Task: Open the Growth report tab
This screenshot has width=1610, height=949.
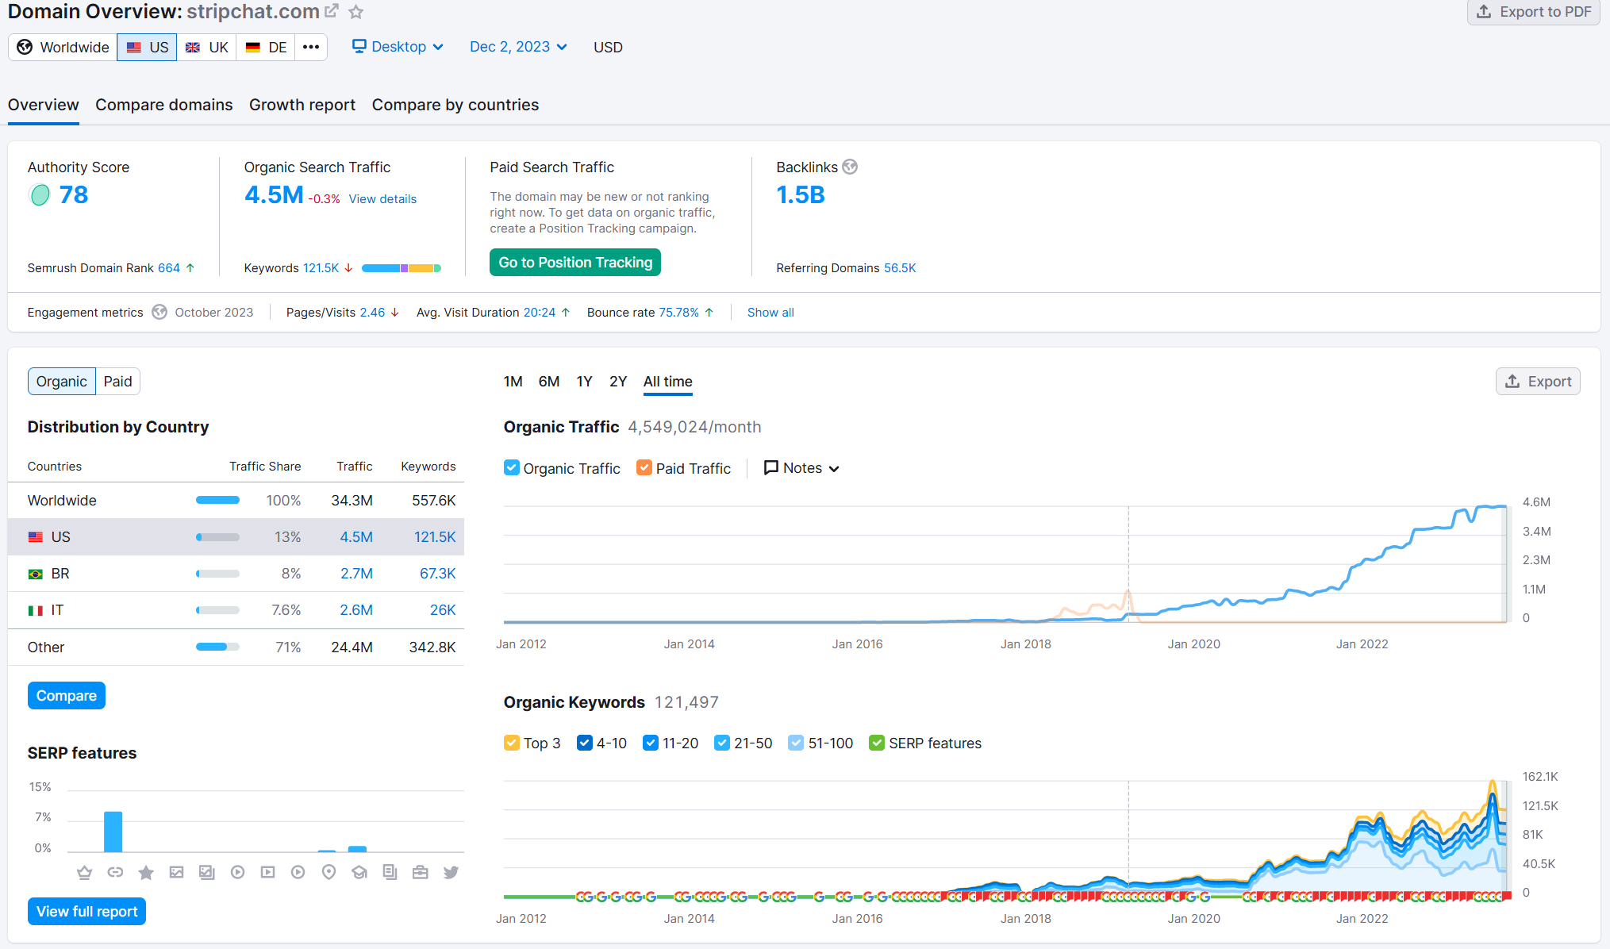Action: tap(302, 105)
